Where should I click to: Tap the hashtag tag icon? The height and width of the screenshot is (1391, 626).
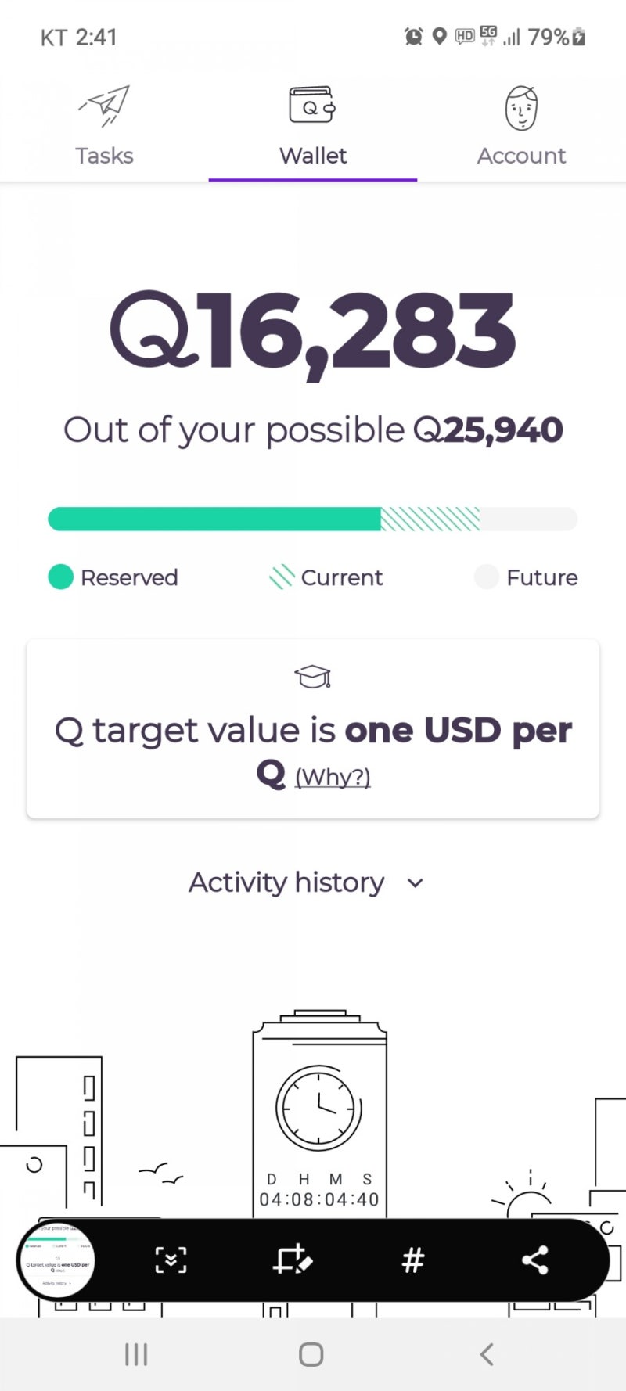coord(412,1260)
